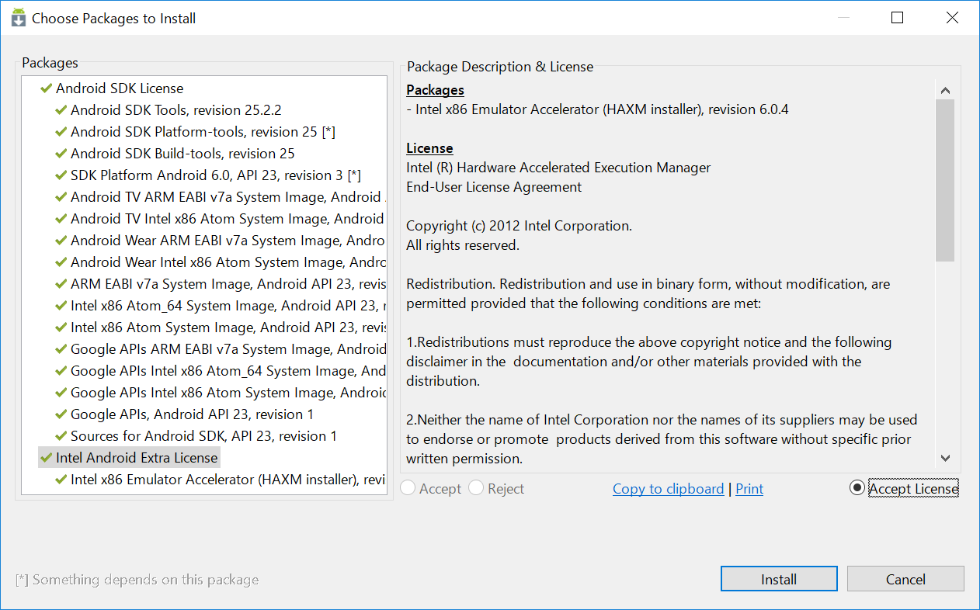The width and height of the screenshot is (980, 610).
Task: Click the 'License' heading in description pane
Action: click(429, 148)
